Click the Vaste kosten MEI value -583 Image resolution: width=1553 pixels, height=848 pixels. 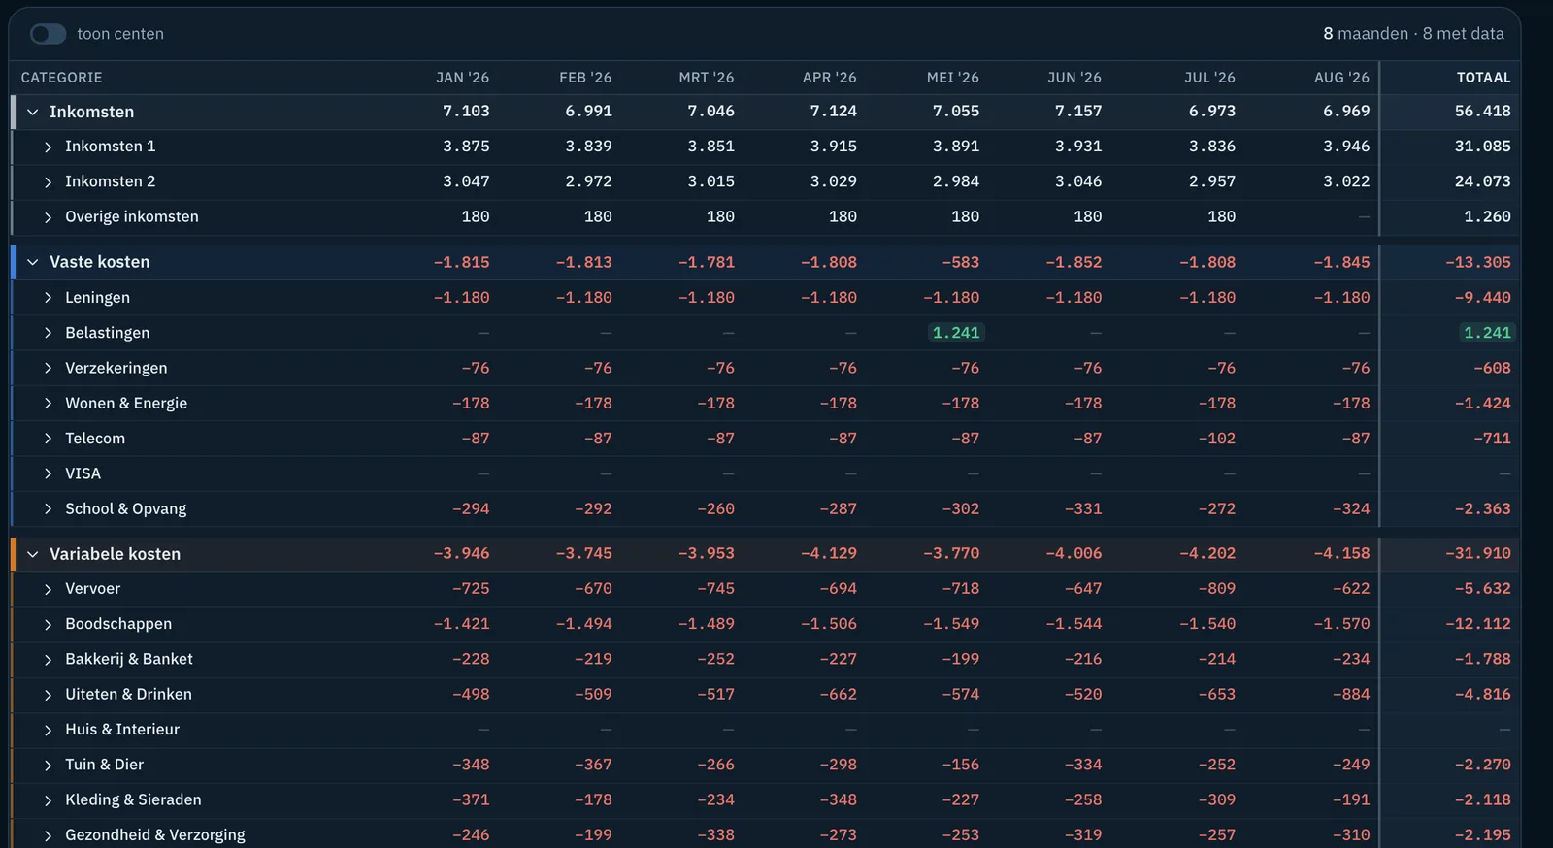[x=960, y=262]
